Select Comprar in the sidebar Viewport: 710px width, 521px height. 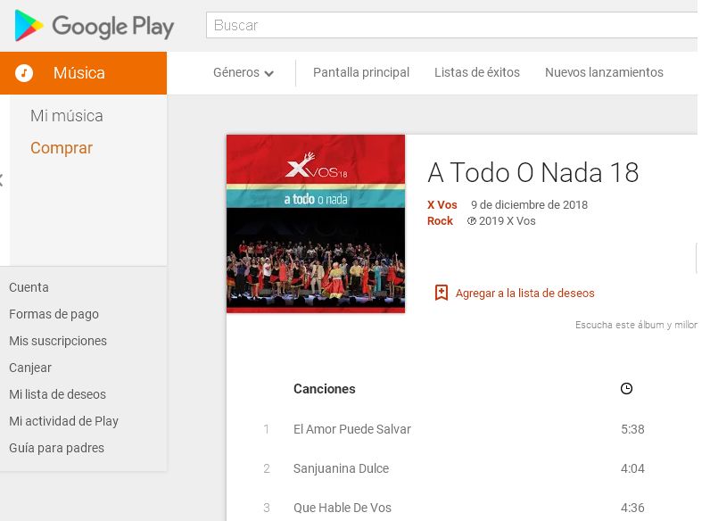coord(62,148)
